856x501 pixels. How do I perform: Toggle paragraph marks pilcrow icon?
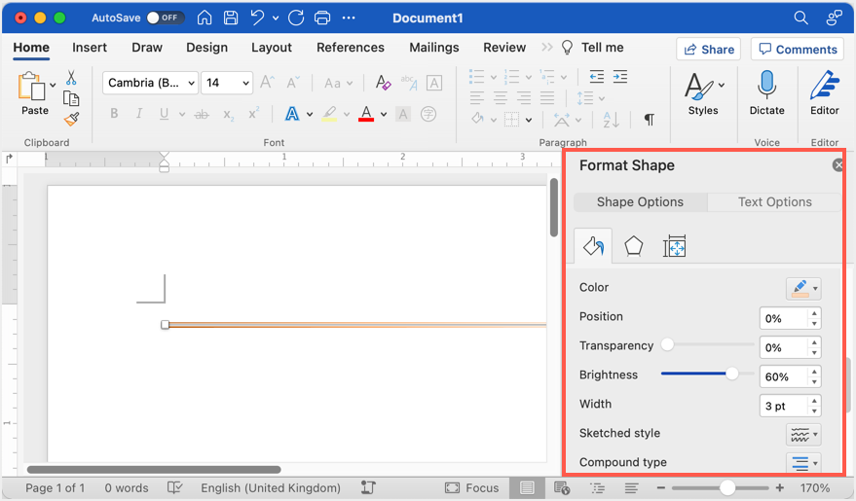649,120
